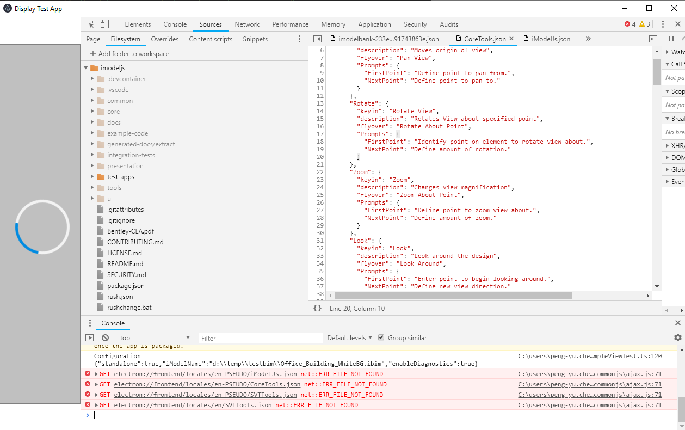Open the Overrides navigator tab
The image size is (685, 430).
[165, 39]
